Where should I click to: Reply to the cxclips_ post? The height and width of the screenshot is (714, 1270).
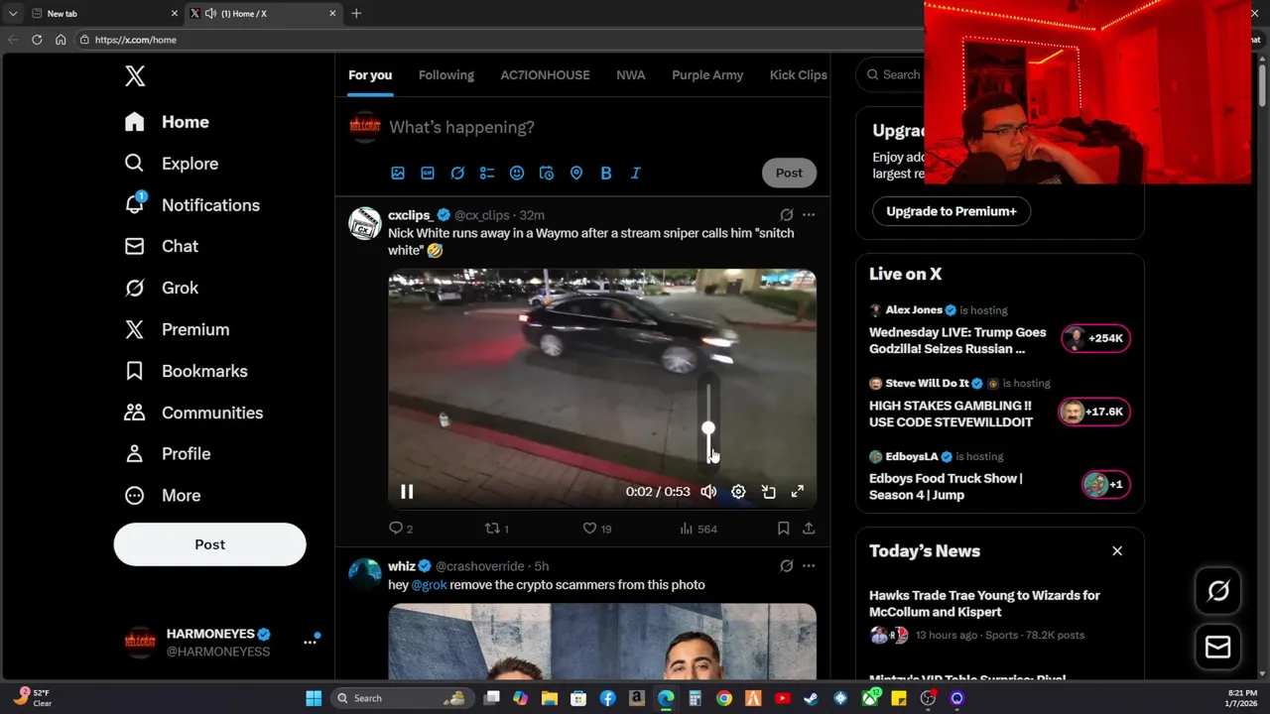point(401,529)
